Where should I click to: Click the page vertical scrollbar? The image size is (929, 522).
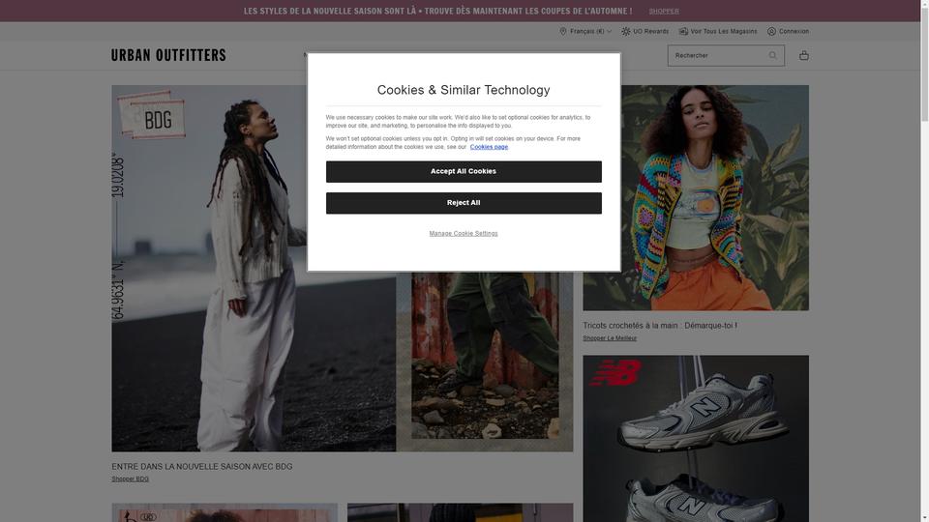(x=924, y=261)
